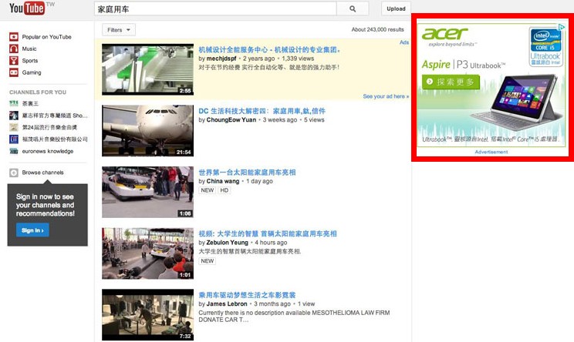
Task: Click the AdChoices icon on Acer ad
Action: coord(561,27)
